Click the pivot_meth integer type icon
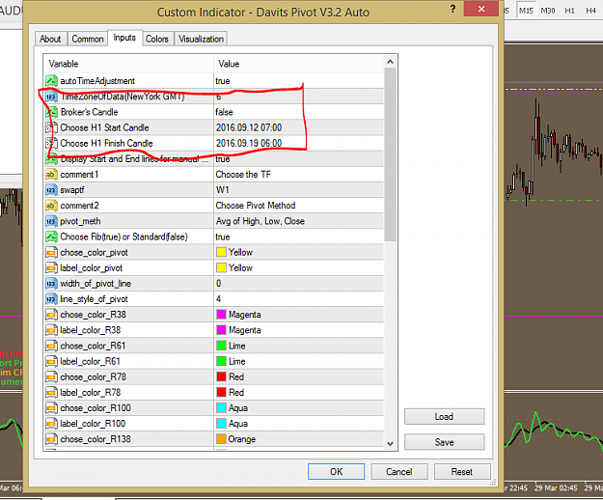Image resolution: width=603 pixels, height=500 pixels. click(x=51, y=221)
